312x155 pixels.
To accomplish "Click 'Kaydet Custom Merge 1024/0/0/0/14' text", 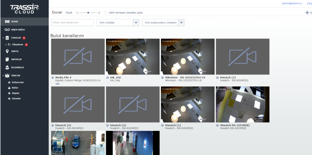I will [x=78, y=81].
